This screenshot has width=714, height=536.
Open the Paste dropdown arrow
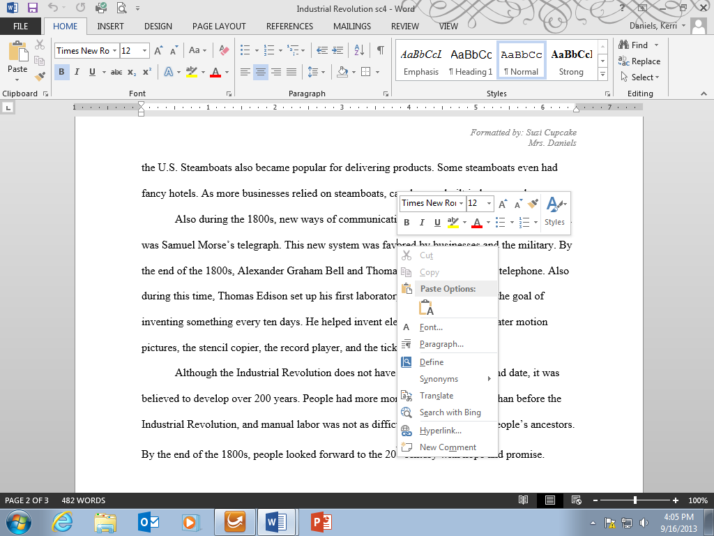click(x=17, y=80)
